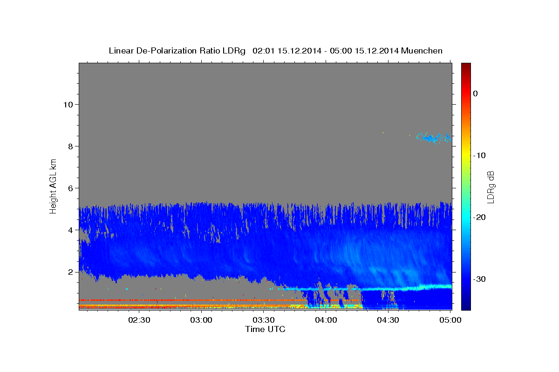Click the light-blue cloud patch near 8 km
The width and height of the screenshot is (559, 372).
pos(434,138)
